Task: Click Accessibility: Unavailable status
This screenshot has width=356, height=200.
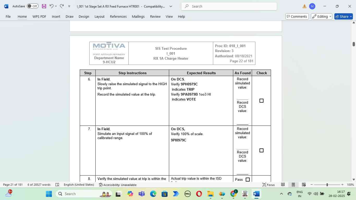Action: [x=118, y=185]
